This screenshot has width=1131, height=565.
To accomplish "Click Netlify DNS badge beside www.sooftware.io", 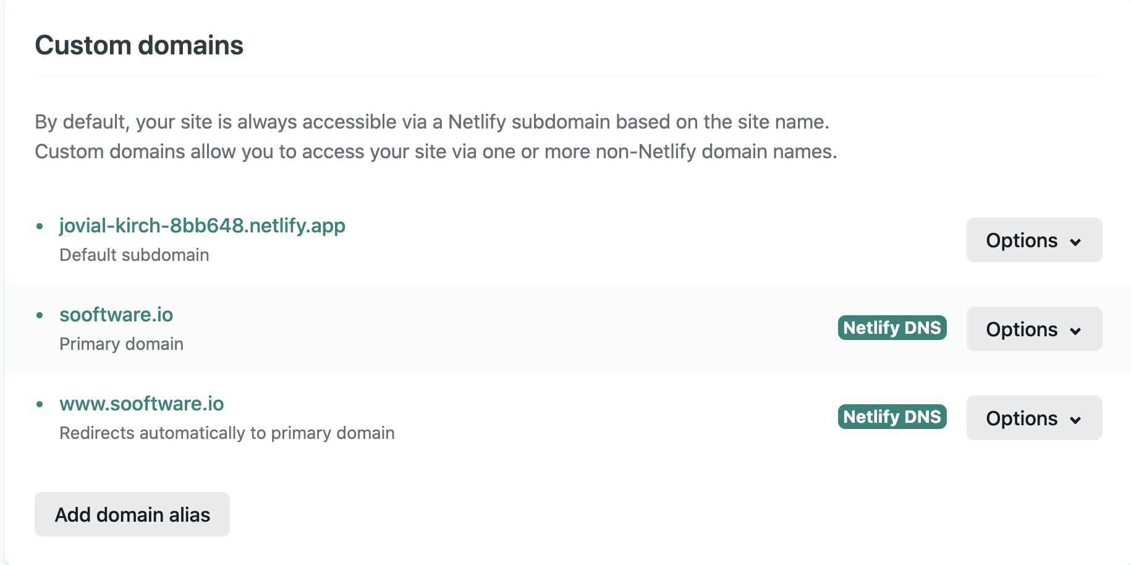I will coord(892,417).
